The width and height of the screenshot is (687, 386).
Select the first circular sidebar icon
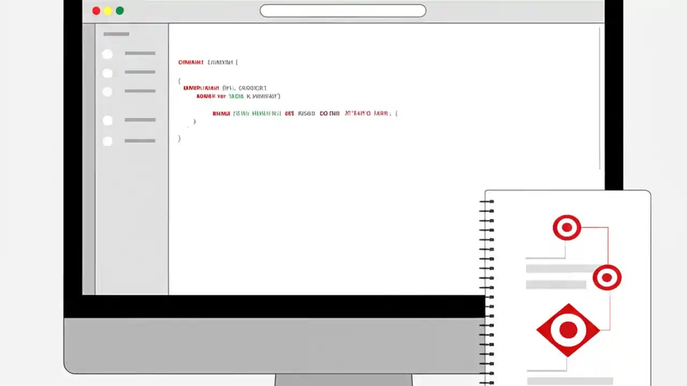tap(107, 54)
